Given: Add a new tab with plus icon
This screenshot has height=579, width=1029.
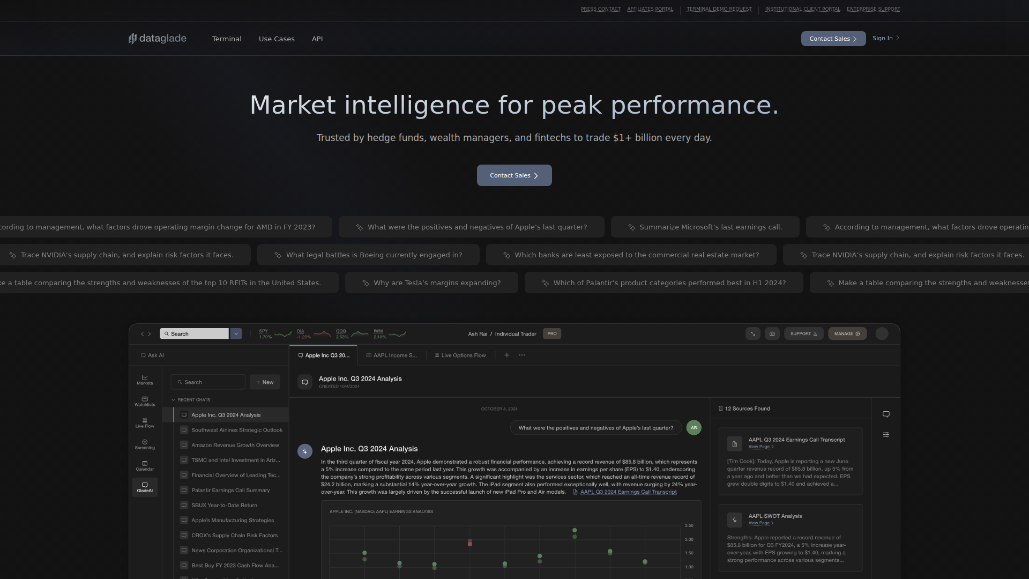Looking at the screenshot, I should tap(506, 355).
